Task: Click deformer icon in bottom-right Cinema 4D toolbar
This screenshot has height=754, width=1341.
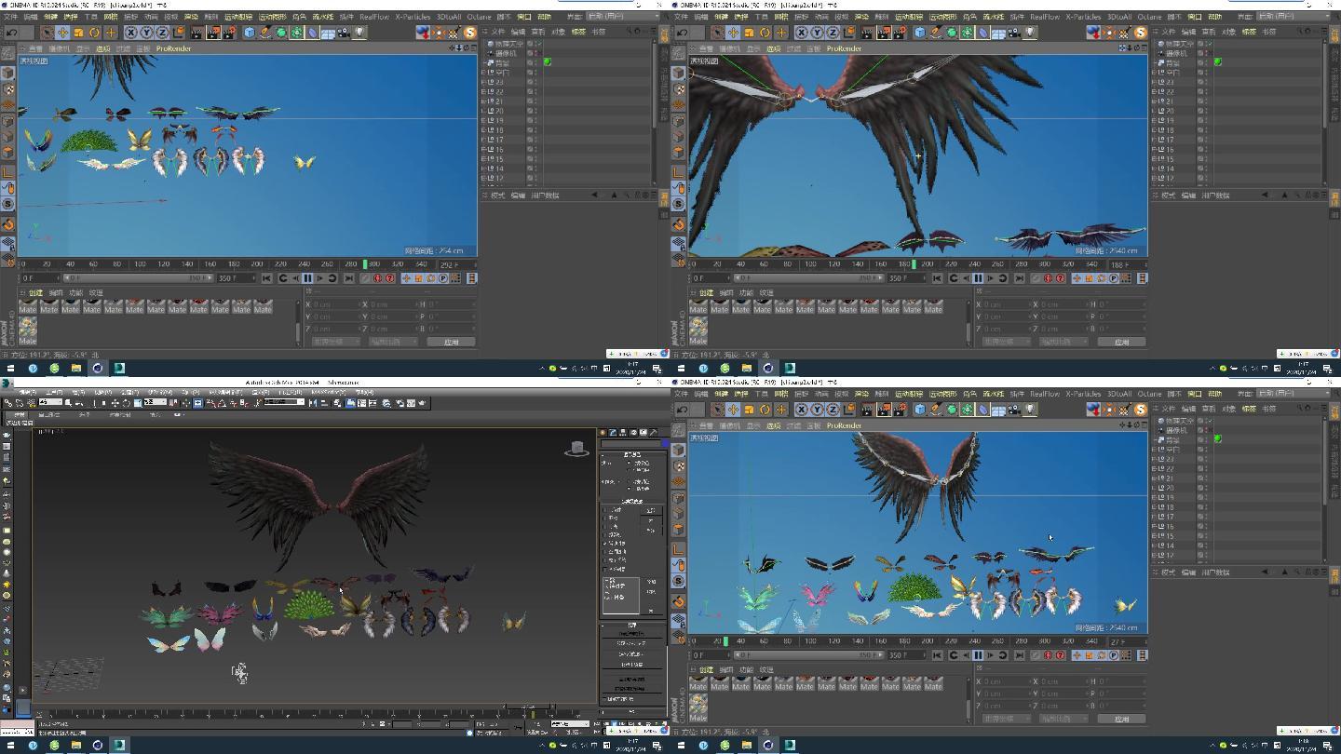Action: [983, 410]
